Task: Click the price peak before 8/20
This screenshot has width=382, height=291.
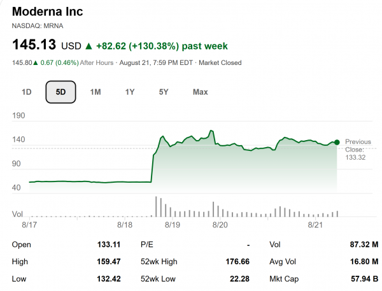Action: 211,131
